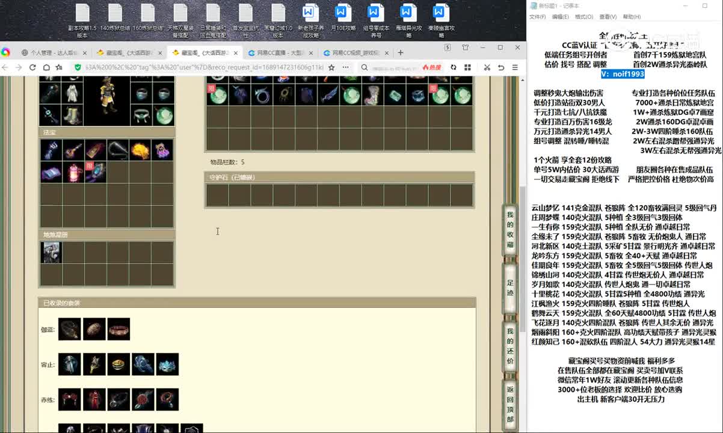Click 返回顶部 to return to top

pos(510,404)
